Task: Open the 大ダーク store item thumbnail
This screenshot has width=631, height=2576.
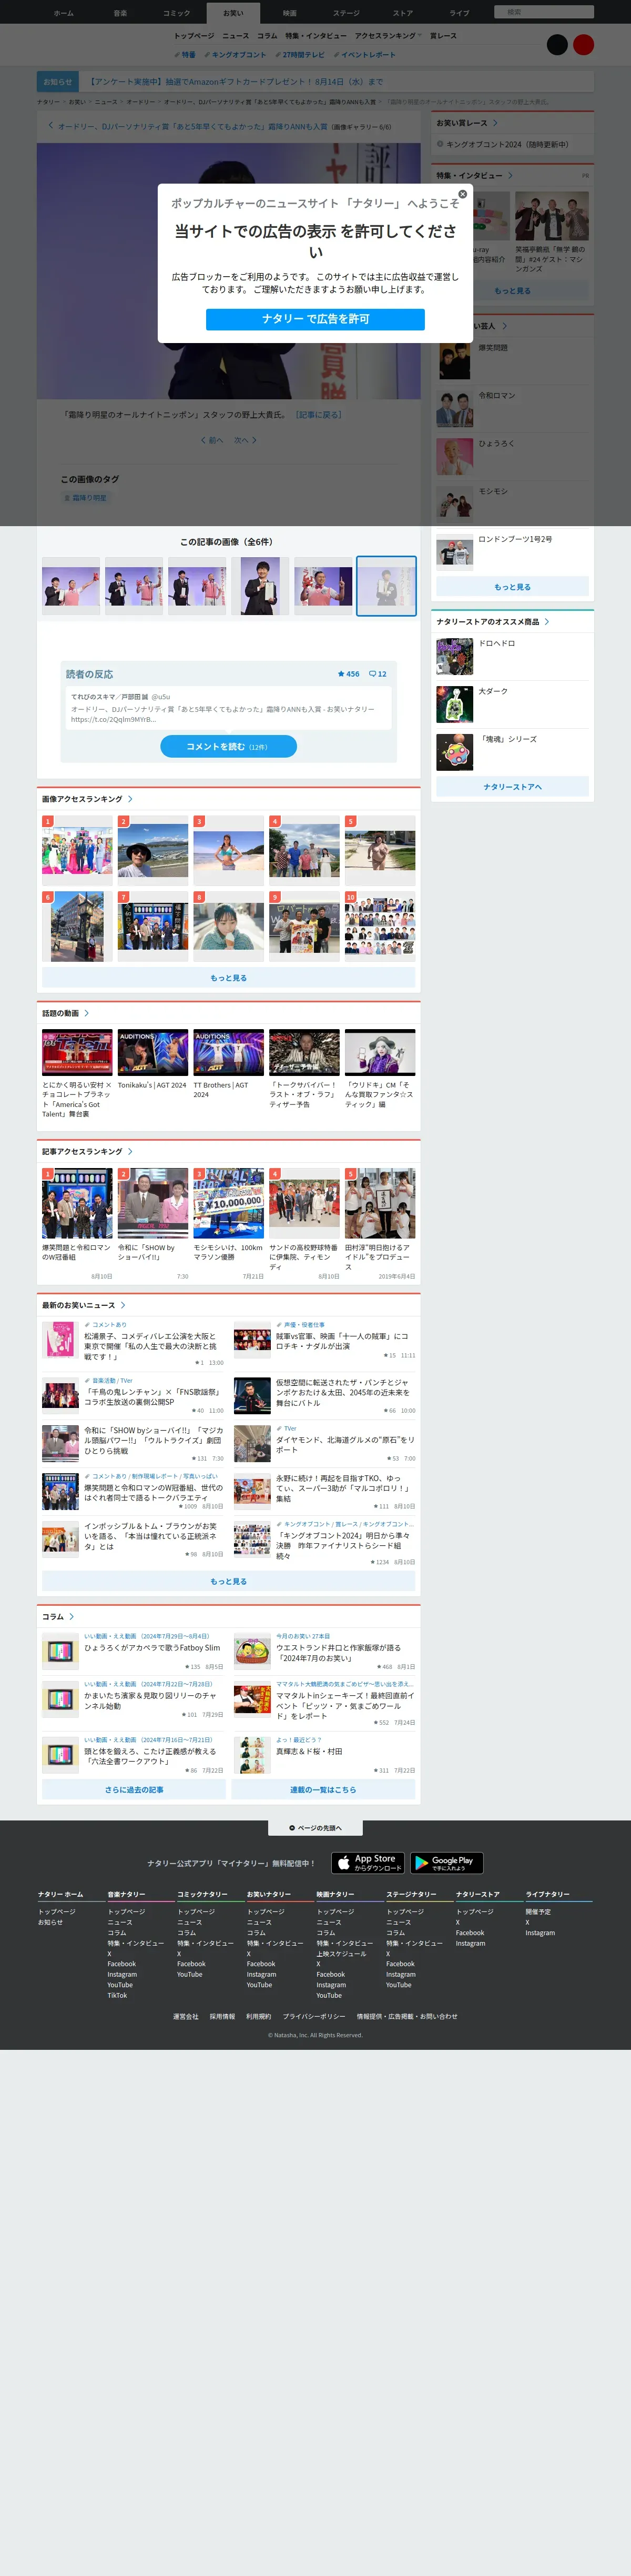Action: pos(455,704)
